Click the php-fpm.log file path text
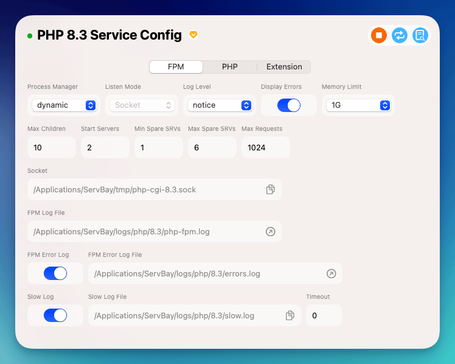 pyautogui.click(x=121, y=232)
